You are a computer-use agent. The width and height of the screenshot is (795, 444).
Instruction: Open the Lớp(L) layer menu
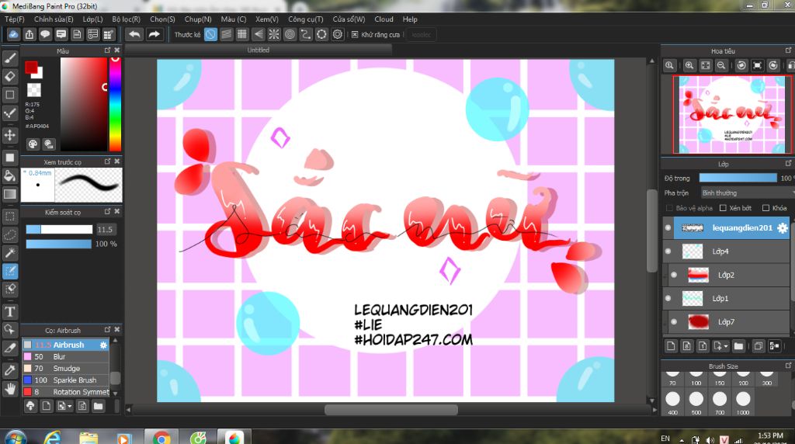[x=93, y=19]
